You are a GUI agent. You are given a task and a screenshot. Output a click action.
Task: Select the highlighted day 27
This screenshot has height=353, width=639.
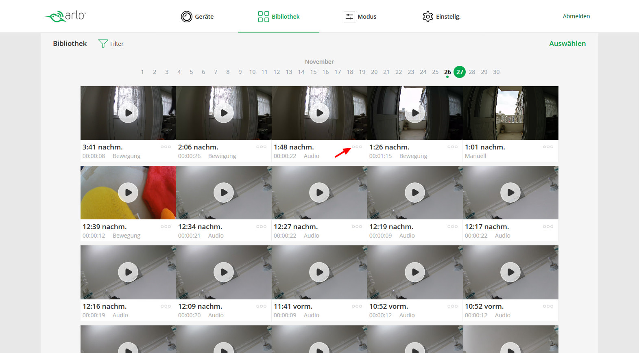pos(460,72)
